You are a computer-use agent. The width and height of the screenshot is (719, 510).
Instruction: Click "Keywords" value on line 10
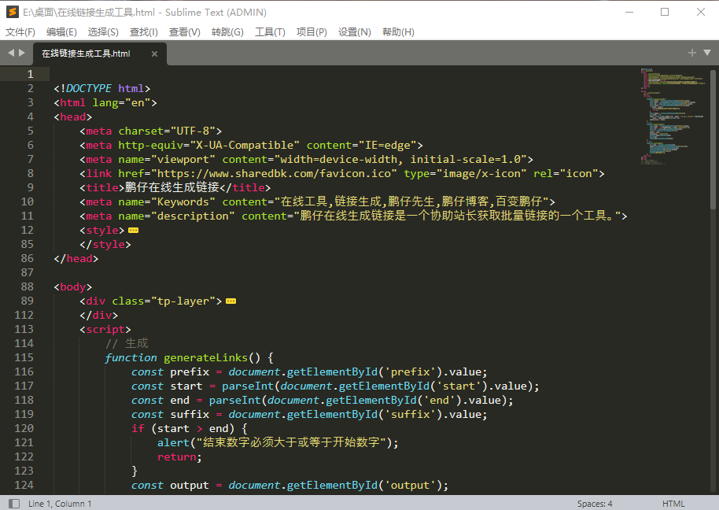pyautogui.click(x=183, y=201)
